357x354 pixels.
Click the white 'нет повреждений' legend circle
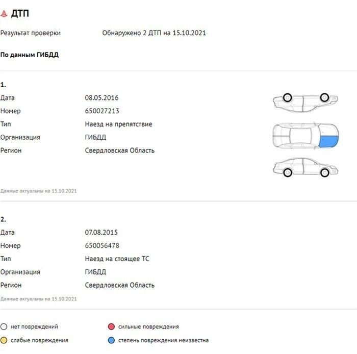[x=4, y=326]
